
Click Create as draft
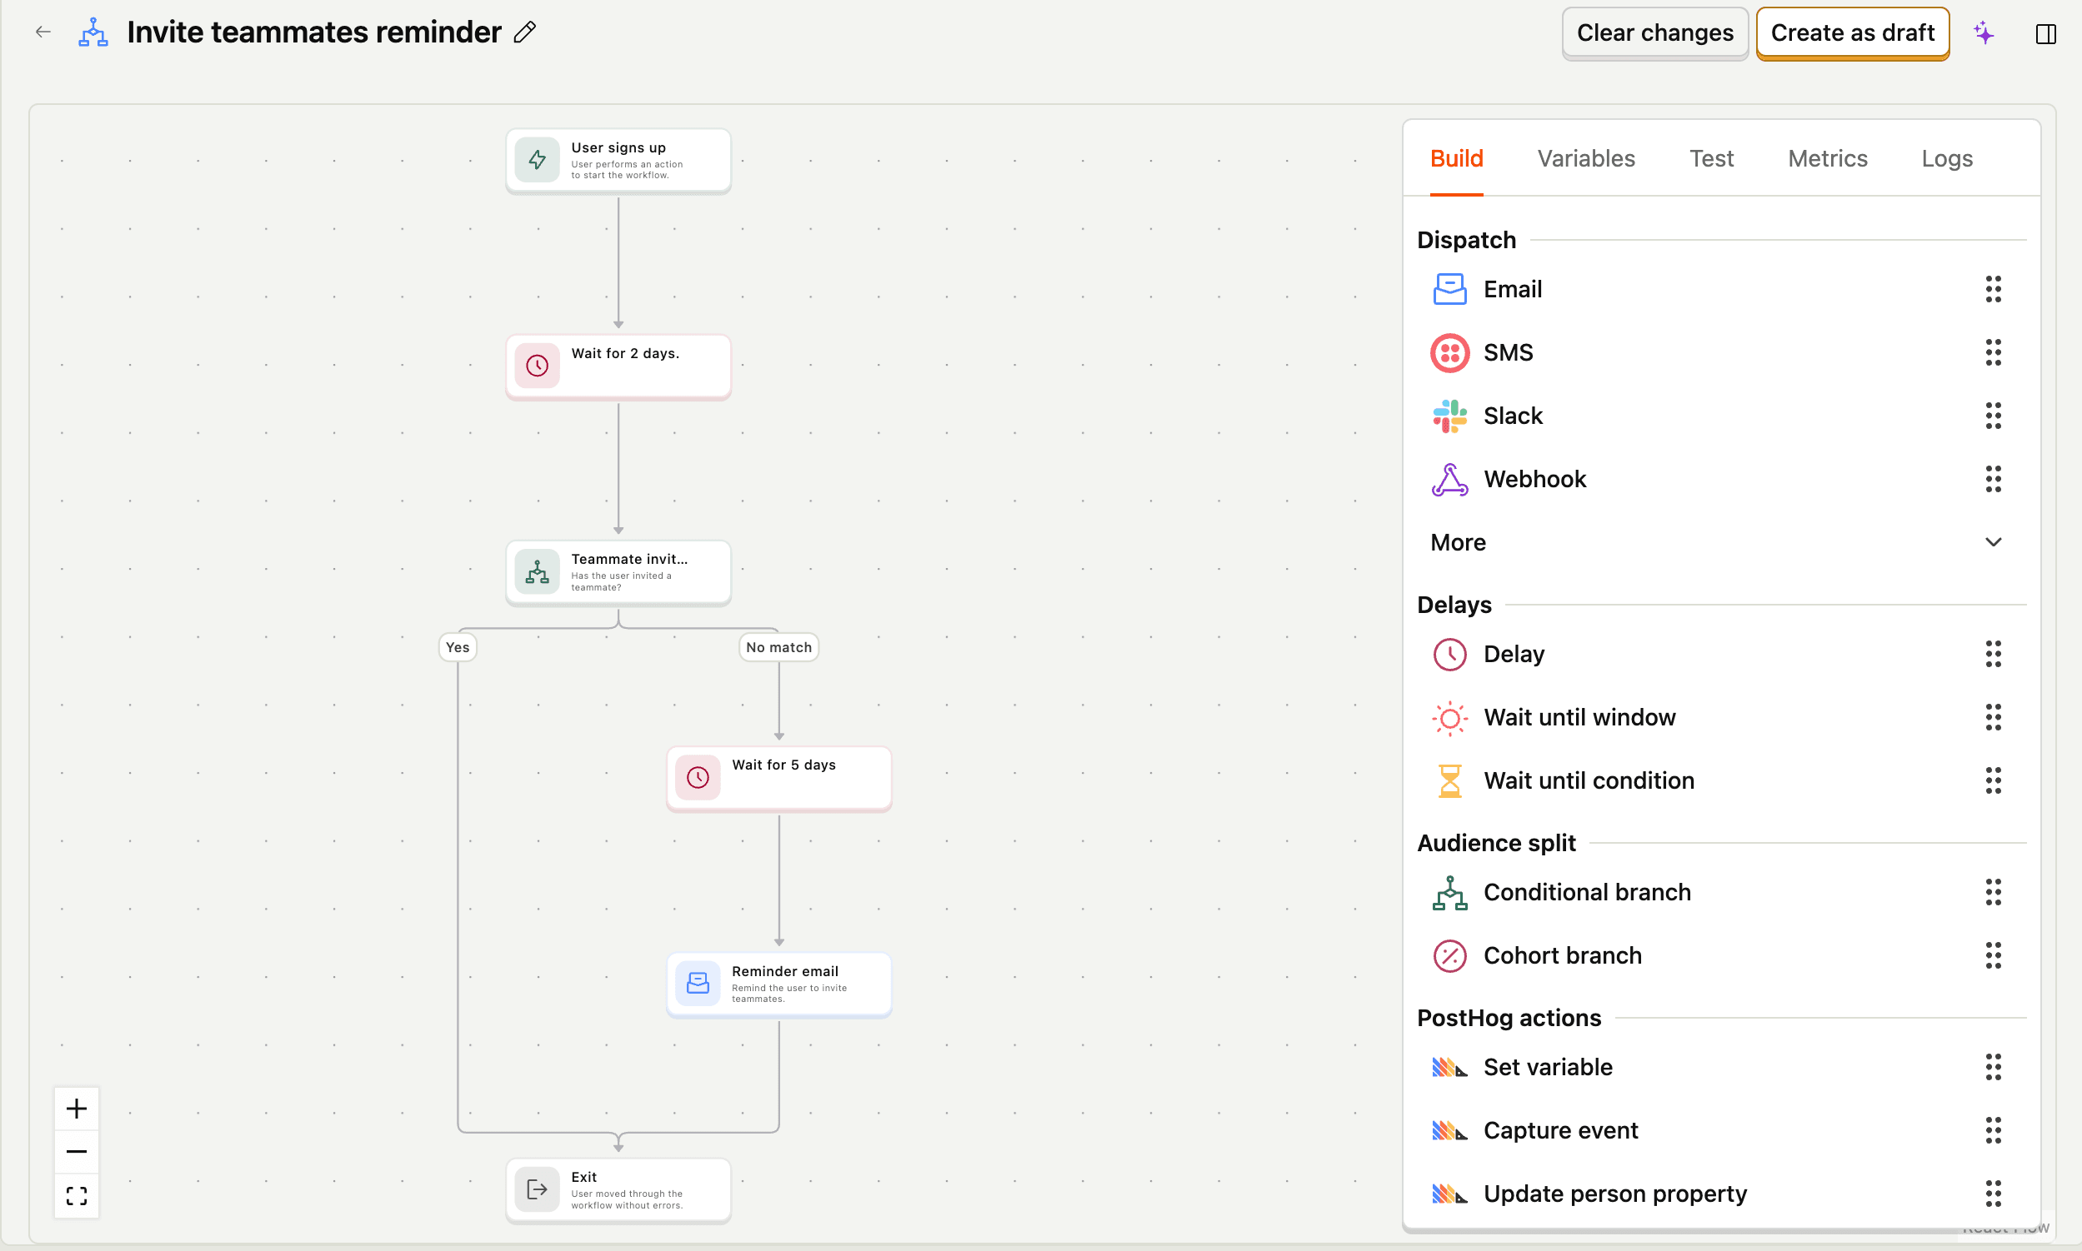[x=1853, y=32]
